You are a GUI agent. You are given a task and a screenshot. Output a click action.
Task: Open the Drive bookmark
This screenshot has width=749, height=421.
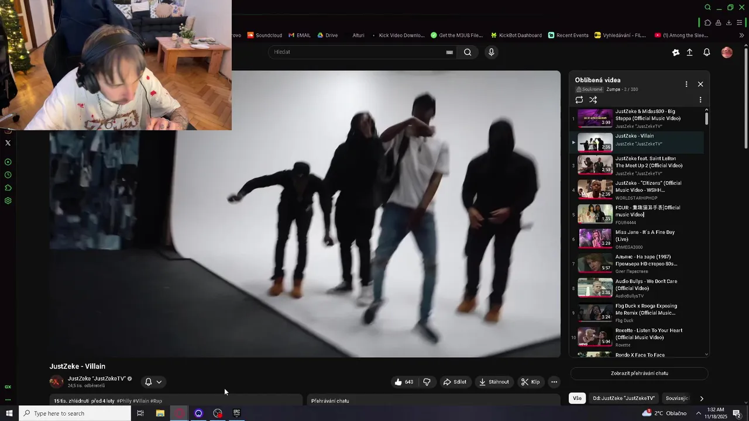(x=328, y=35)
